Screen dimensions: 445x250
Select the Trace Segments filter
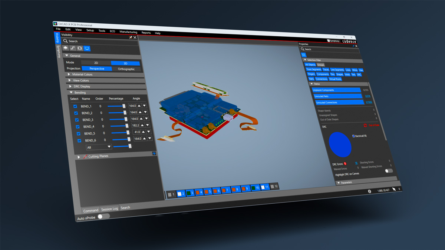(313, 69)
